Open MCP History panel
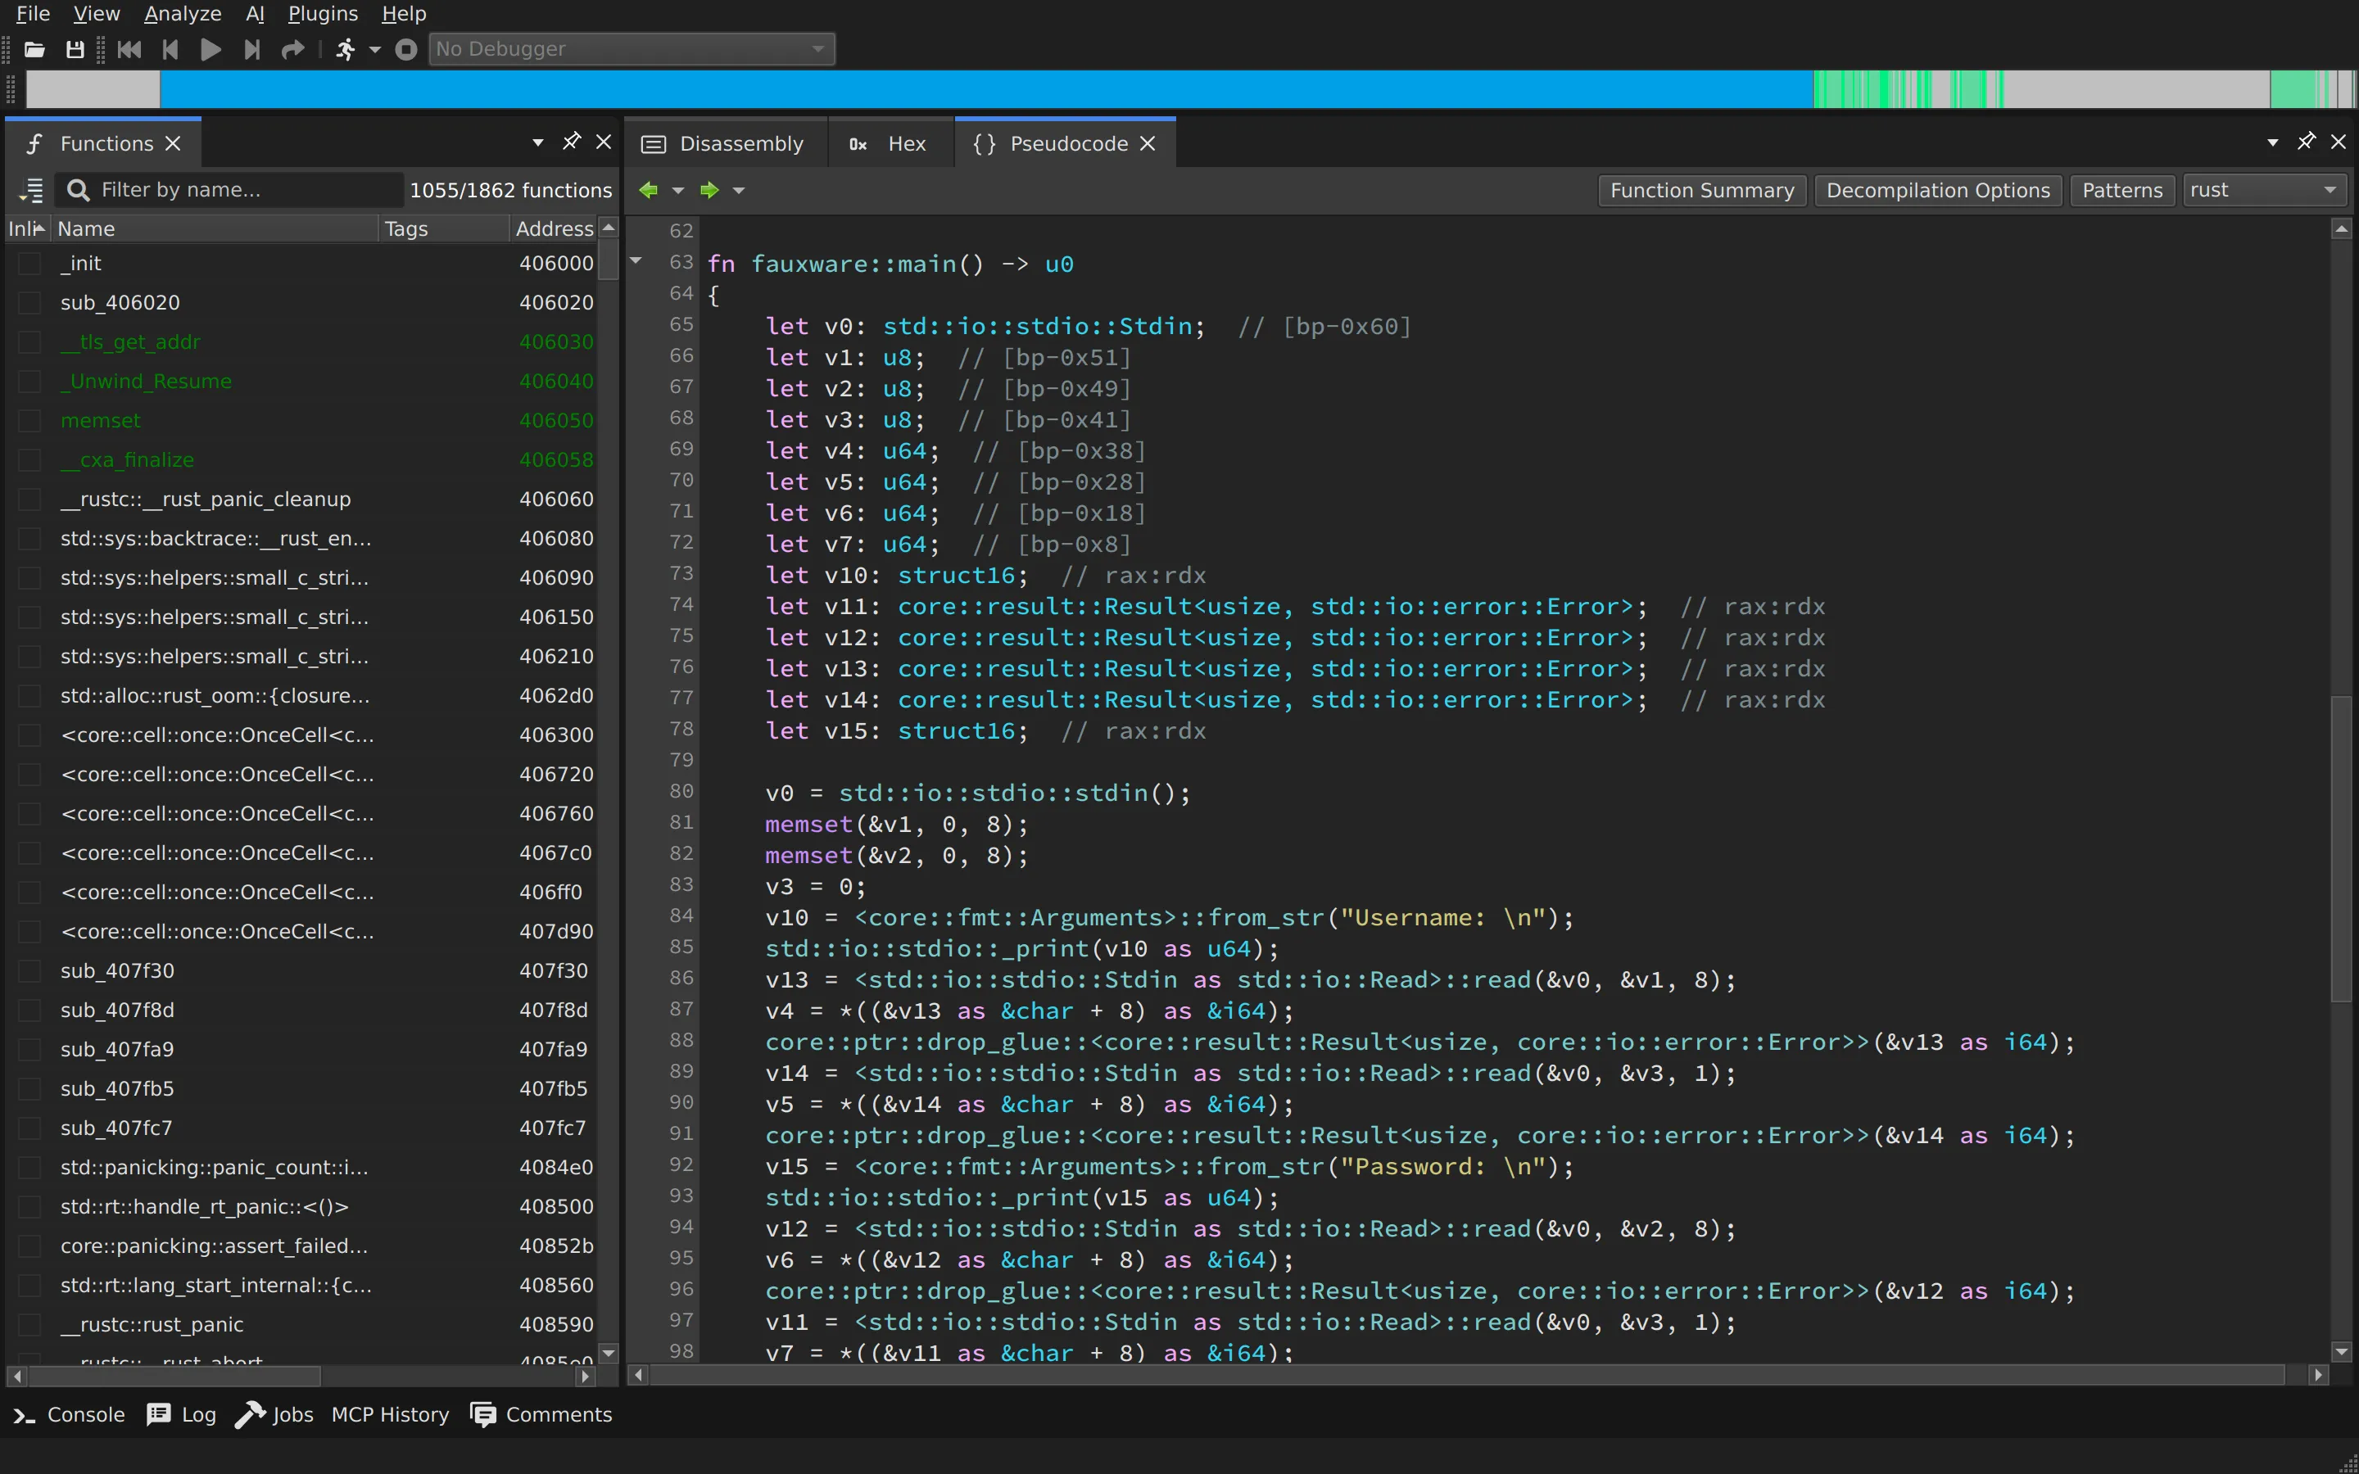Screen dimensions: 2359x1474 [x=390, y=1414]
